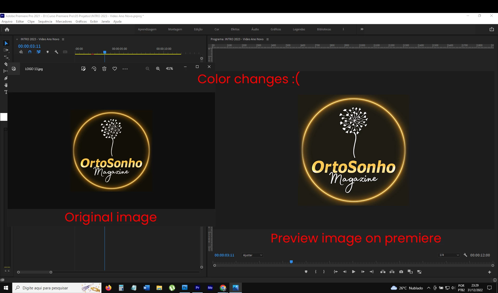The height and width of the screenshot is (293, 498).
Task: Click the Program monitor playhead marker
Action: click(291, 262)
